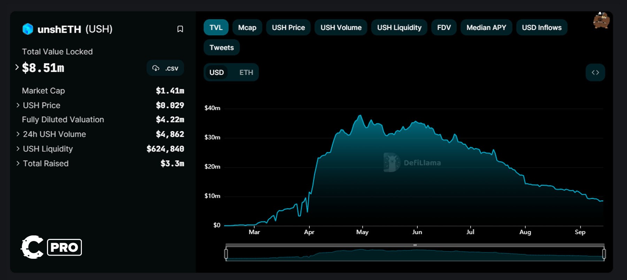Expand the USH Price row

[18, 105]
